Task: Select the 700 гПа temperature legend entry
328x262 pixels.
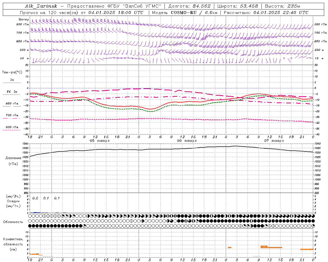Action: tap(12, 115)
